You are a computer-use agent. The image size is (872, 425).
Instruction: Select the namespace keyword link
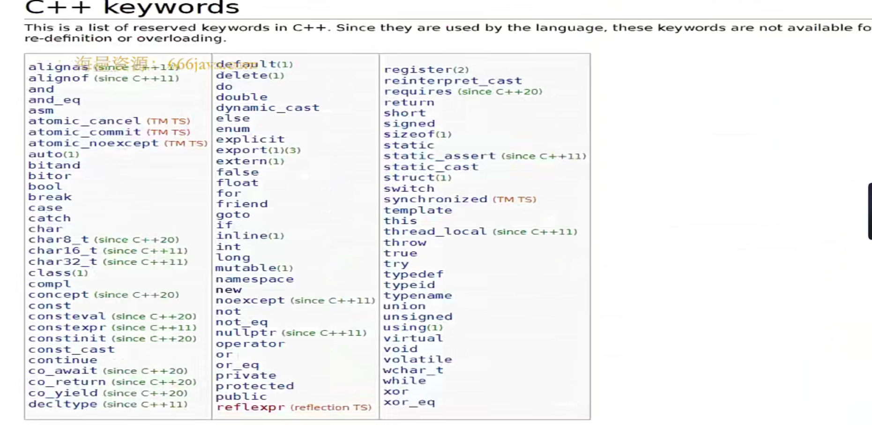pyautogui.click(x=254, y=279)
